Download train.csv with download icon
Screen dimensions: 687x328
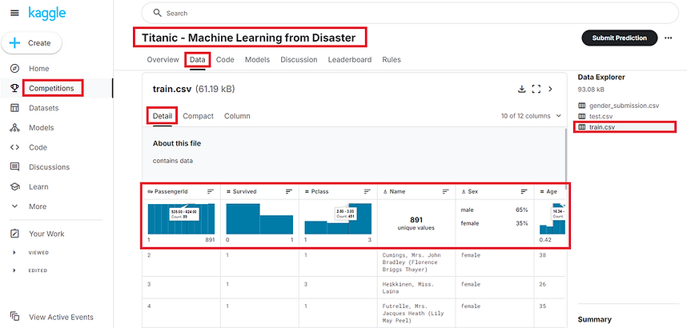(x=521, y=90)
